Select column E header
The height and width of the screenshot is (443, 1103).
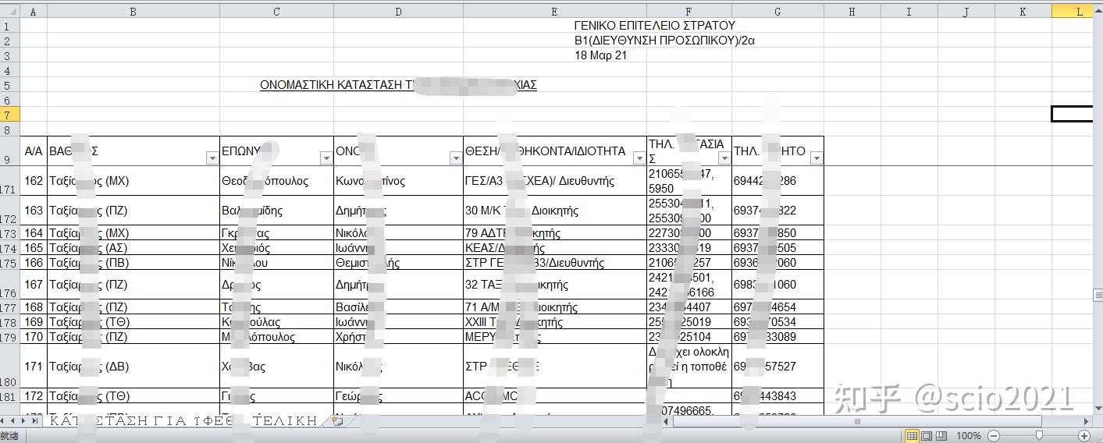pos(555,12)
